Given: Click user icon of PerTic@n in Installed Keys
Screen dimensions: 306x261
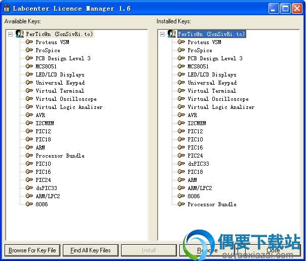Looking at the screenshot, I should click(x=172, y=34).
